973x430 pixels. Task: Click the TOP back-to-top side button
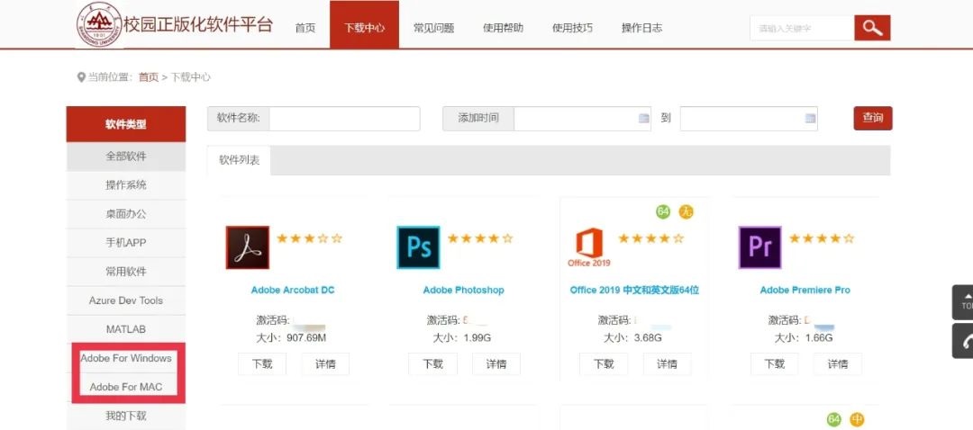tap(964, 301)
